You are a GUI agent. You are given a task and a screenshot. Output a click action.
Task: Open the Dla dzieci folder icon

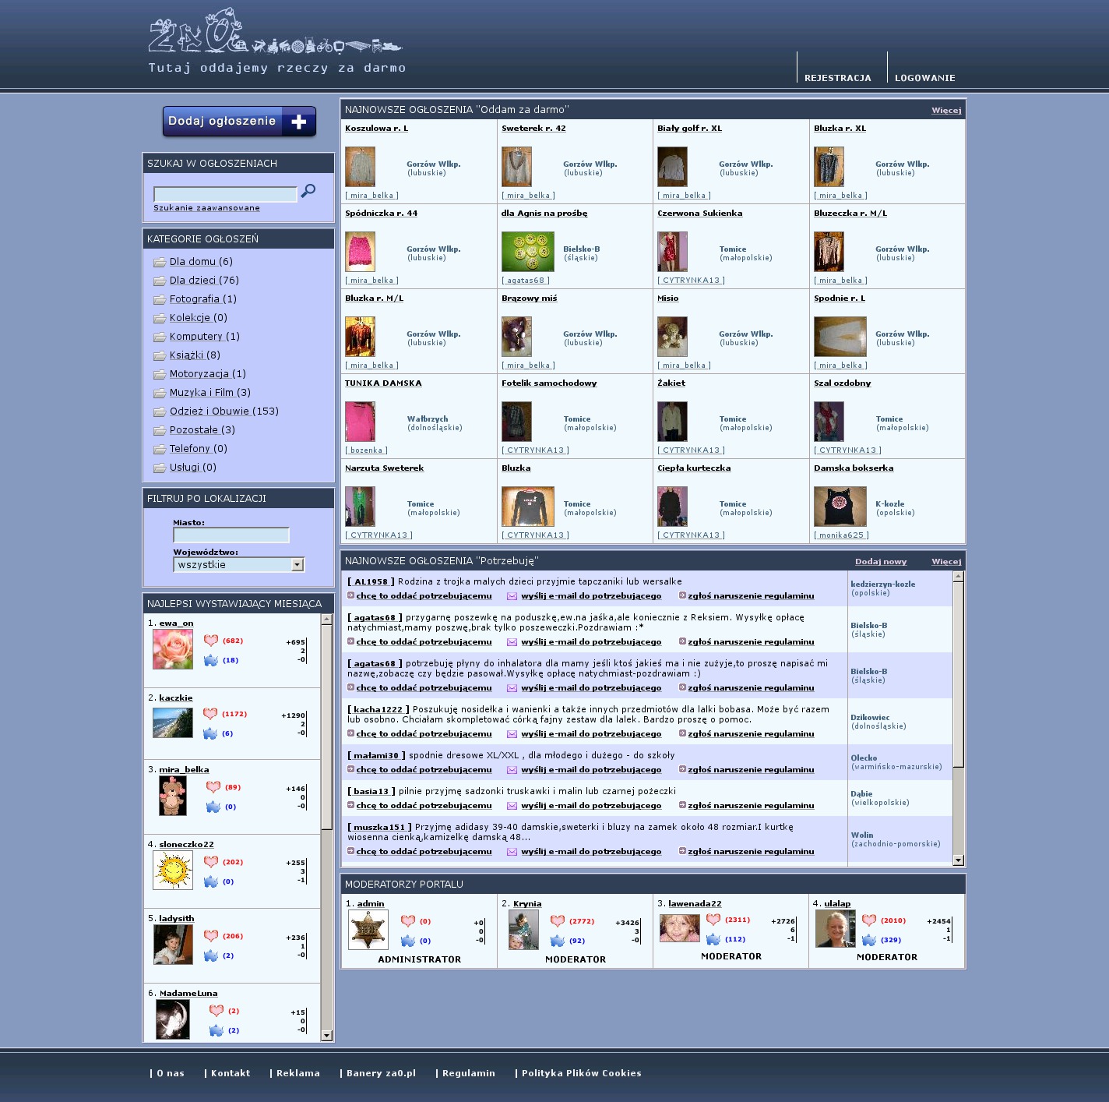pos(160,281)
